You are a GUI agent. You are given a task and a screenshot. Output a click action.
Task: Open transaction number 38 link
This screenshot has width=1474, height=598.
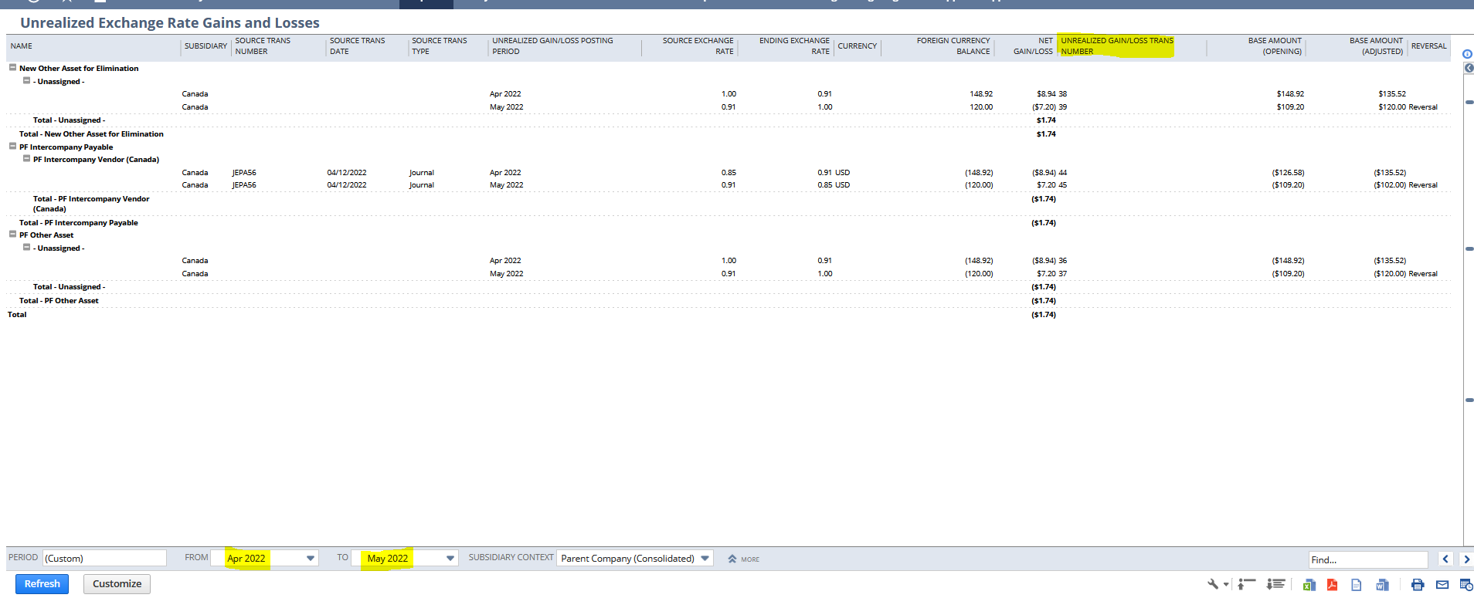1062,94
